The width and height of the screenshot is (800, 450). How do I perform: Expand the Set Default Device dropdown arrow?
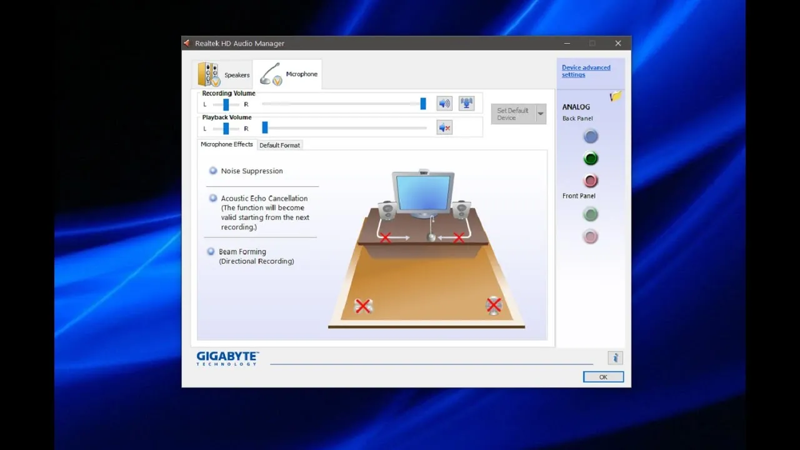point(541,114)
